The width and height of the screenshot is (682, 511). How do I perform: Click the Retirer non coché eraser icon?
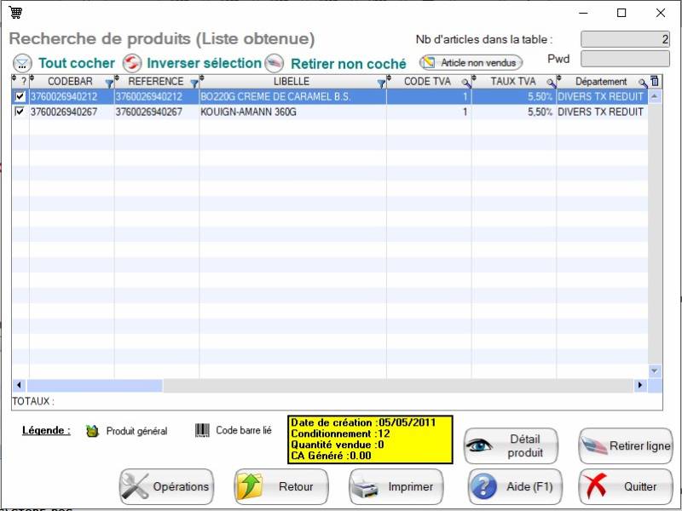click(x=274, y=64)
